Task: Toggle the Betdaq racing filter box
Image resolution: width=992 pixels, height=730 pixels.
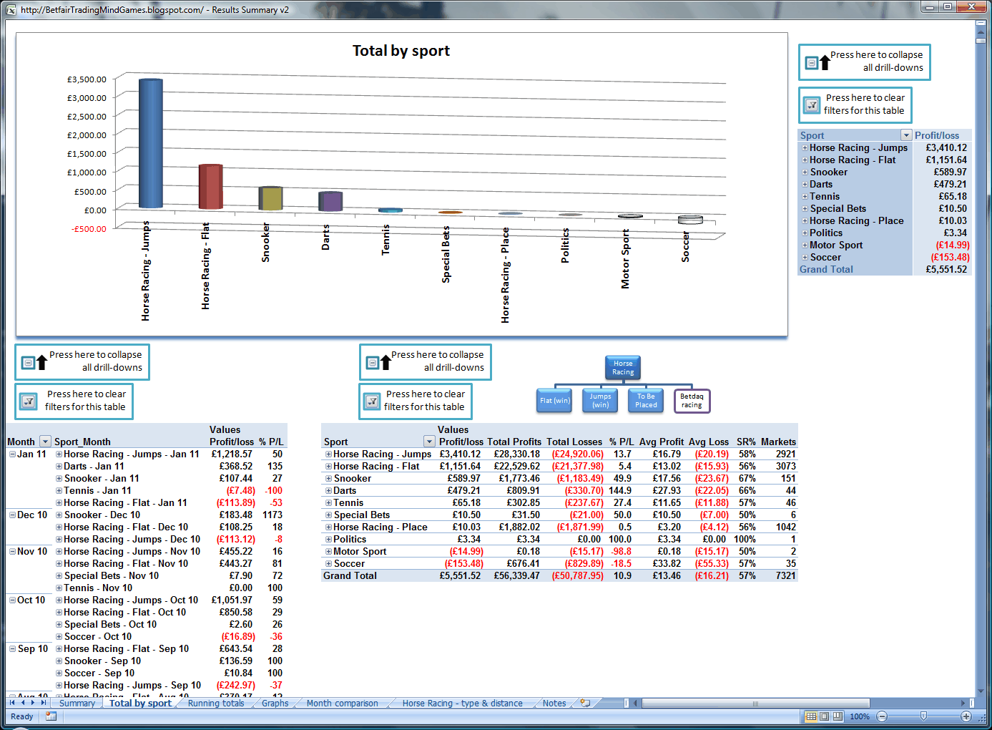Action: [x=692, y=401]
